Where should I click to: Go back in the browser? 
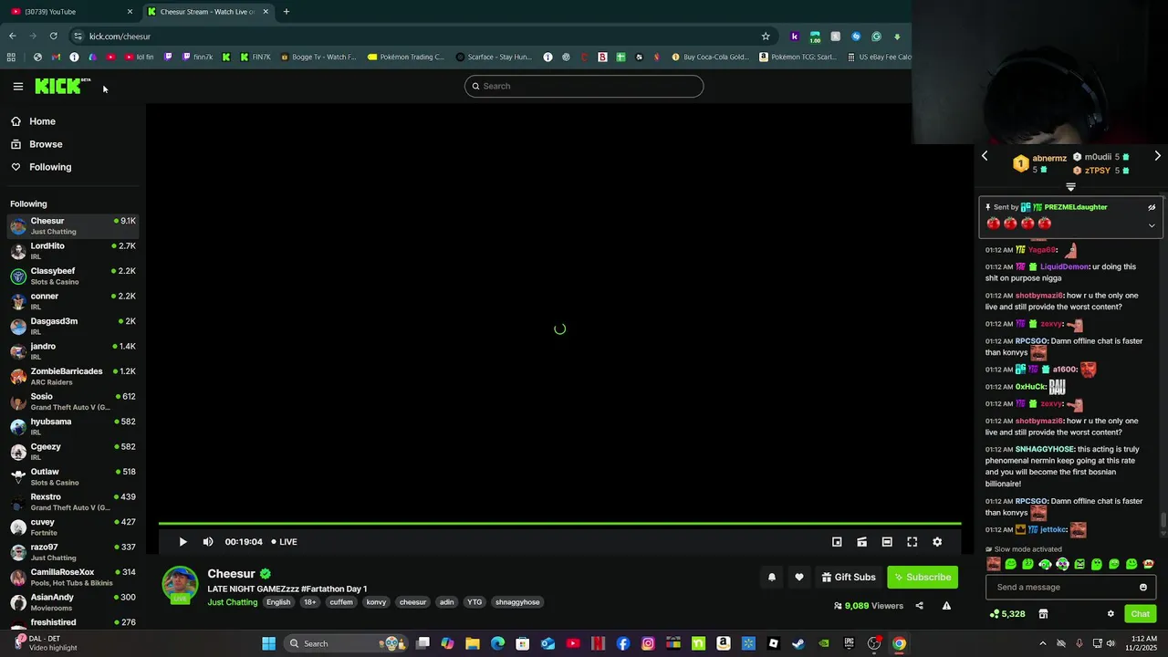(x=12, y=36)
